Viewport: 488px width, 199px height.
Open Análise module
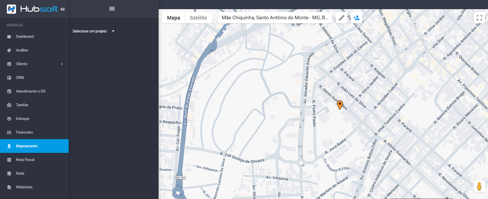click(34, 50)
